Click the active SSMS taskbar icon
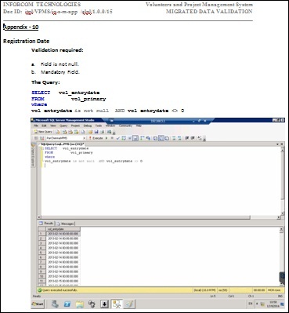Image resolution: width=289 pixels, height=313 pixels. (x=117, y=304)
